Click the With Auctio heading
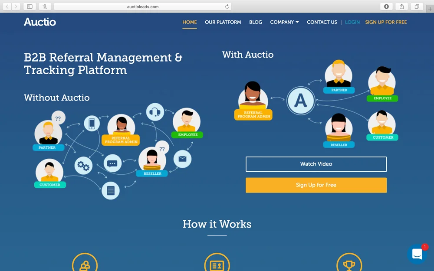This screenshot has height=271, width=434. (x=248, y=55)
